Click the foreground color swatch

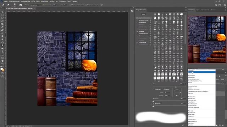coord(1,69)
